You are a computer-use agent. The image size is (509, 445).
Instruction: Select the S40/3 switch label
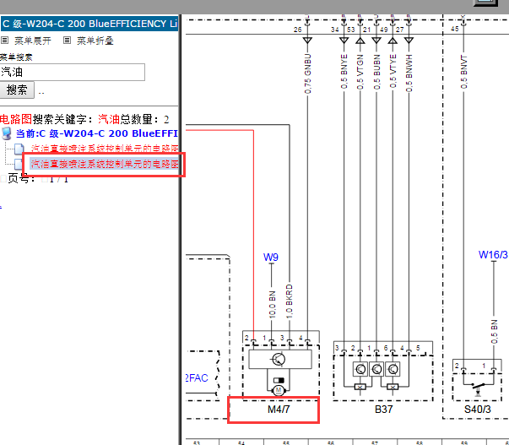478,410
